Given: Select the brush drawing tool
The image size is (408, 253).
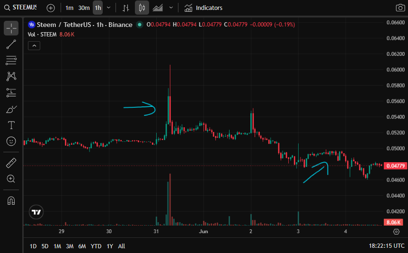Looking at the screenshot, I should click(x=11, y=109).
